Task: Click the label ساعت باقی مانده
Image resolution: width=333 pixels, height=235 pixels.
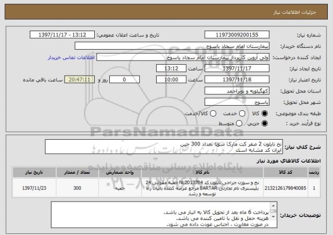Action: tap(43, 80)
